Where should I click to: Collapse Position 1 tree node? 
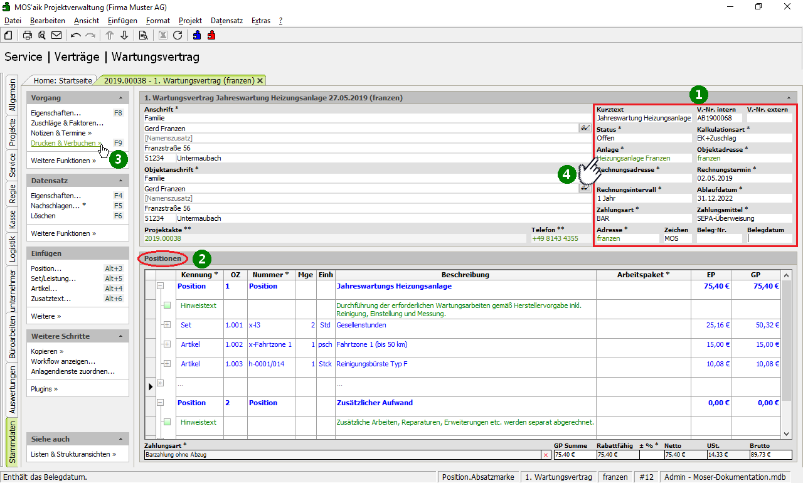pos(160,286)
